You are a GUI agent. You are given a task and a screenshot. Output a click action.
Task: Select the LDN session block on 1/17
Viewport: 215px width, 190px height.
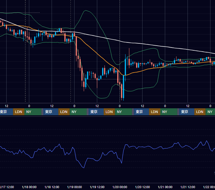(19, 112)
